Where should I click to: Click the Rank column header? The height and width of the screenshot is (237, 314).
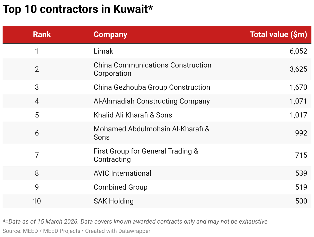(x=42, y=35)
